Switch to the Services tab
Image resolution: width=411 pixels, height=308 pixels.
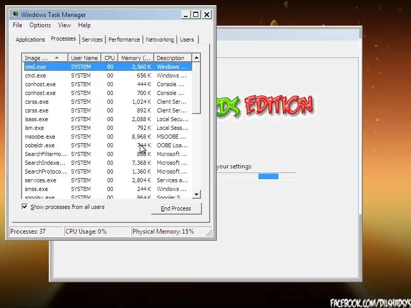click(92, 40)
